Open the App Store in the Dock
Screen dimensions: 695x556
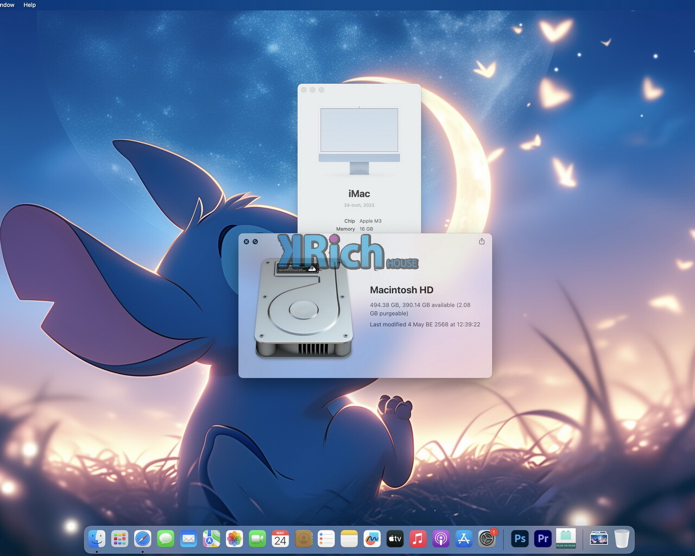coord(464,539)
